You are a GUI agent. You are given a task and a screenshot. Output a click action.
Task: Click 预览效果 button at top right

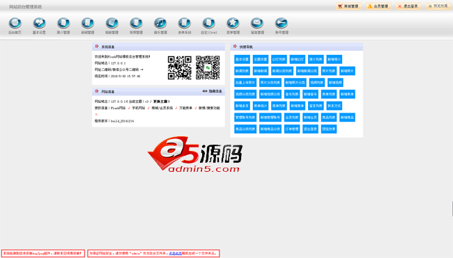coord(438,6)
